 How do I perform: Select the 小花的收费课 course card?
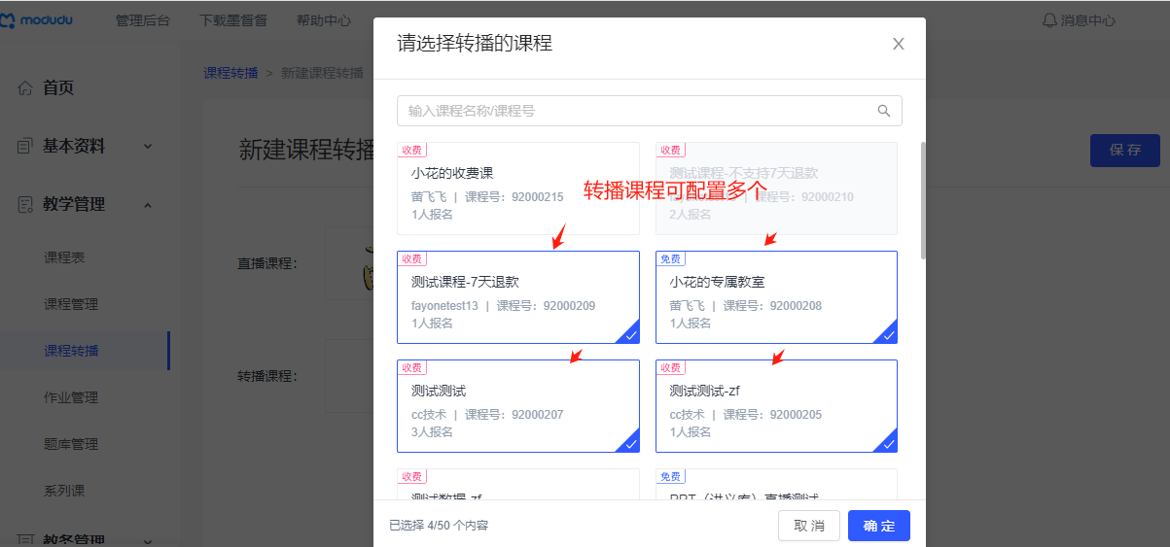[518, 188]
